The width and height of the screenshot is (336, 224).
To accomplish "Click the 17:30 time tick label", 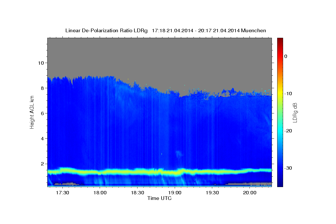I will (62, 193).
